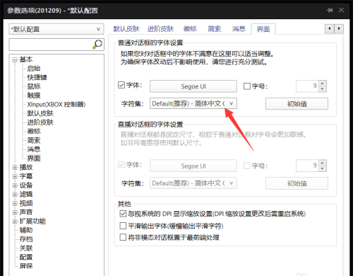Expand the 播放 tree node
The height and width of the screenshot is (276, 353).
(15, 168)
